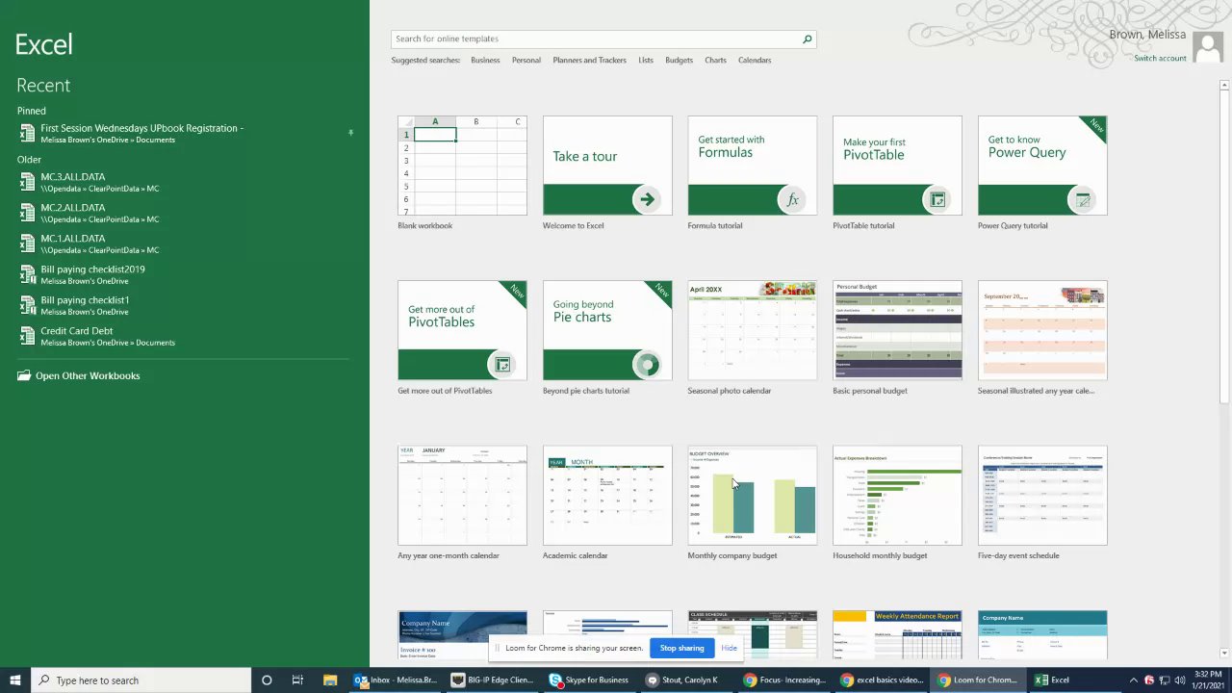Open Going beyond Pie charts tutorial
This screenshot has width=1232, height=693.
point(607,330)
